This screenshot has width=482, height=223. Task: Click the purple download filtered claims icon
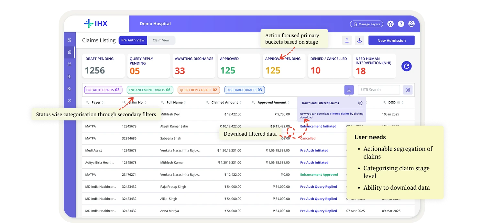(x=349, y=90)
